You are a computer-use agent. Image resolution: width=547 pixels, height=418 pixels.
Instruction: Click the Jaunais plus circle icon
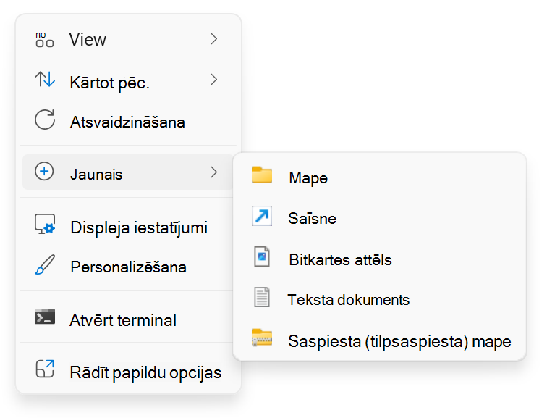coord(44,172)
